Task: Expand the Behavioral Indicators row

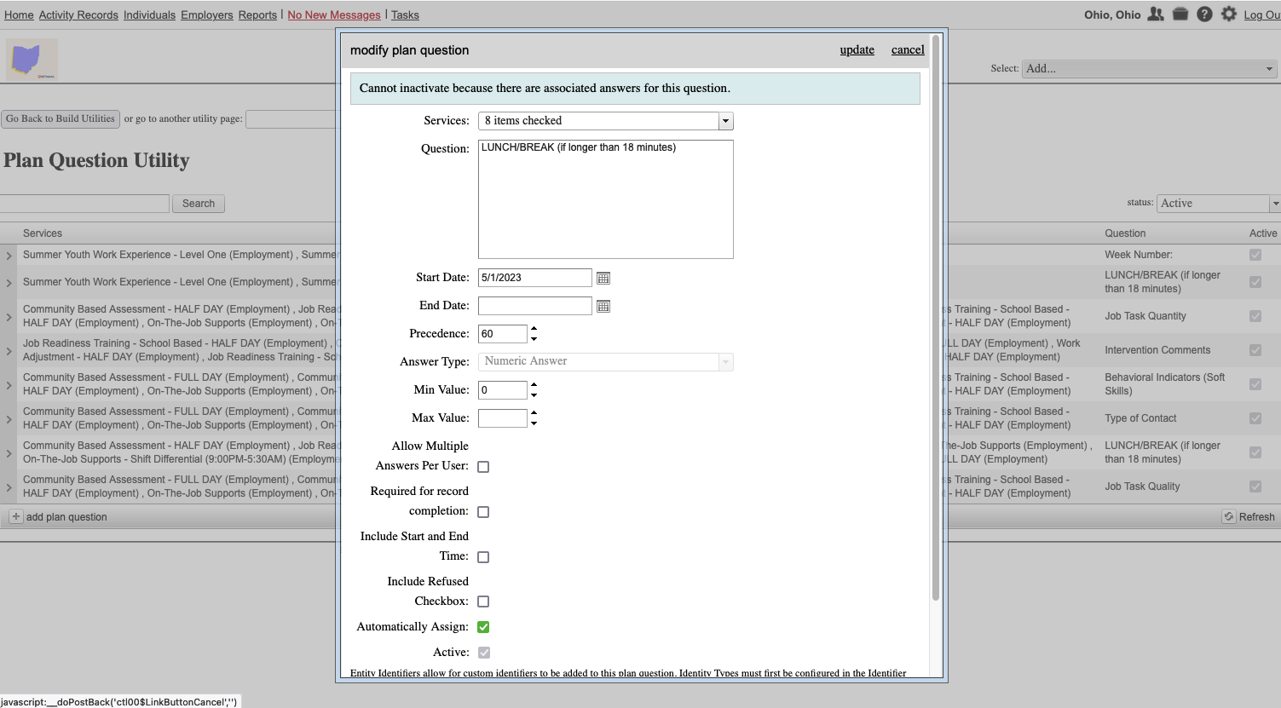Action: (x=9, y=385)
